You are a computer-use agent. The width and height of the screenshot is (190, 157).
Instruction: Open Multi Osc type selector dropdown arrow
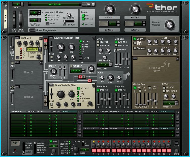(17, 38)
